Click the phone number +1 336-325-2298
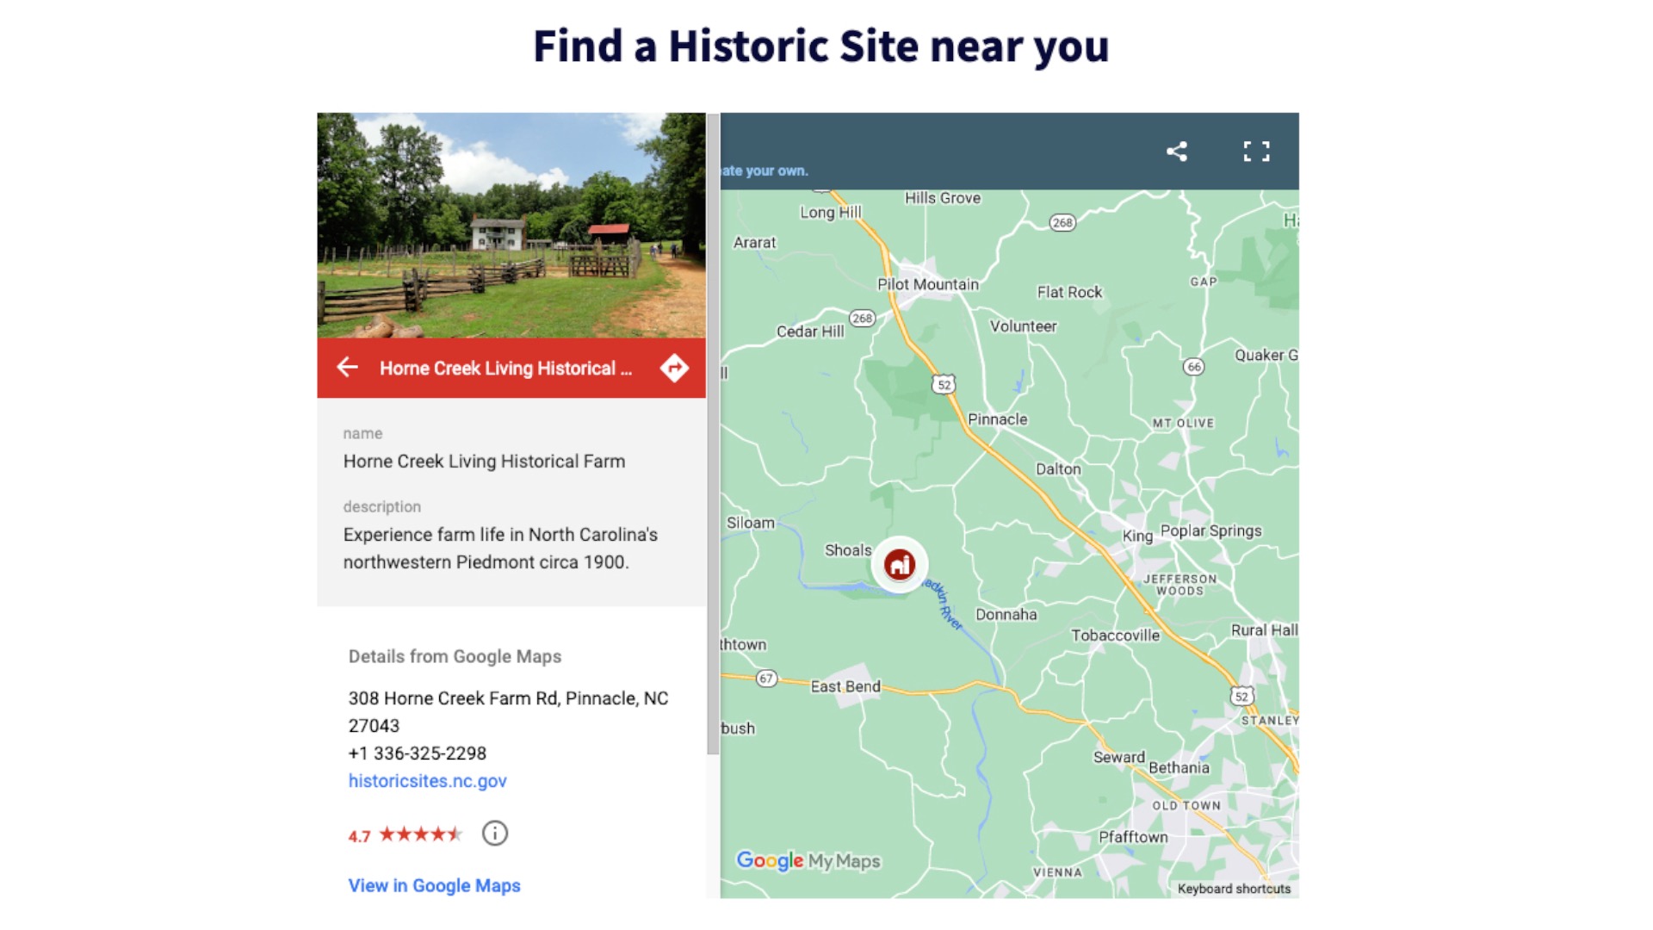Viewport: 1653px width, 930px height. 418,753
